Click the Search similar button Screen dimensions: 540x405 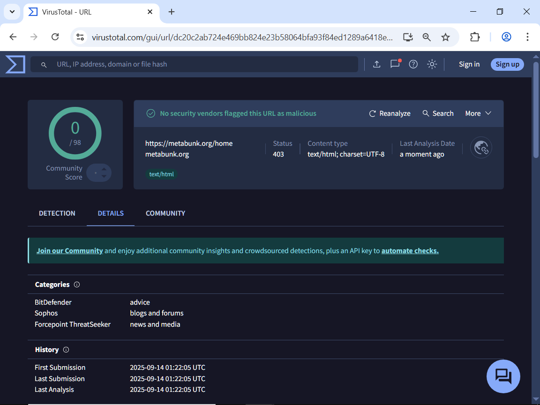pyautogui.click(x=438, y=113)
